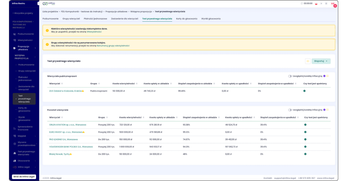Open VOLKSWAGEN BANK POLSKA S.A. creditor link
Image resolution: width=346 pixels, height=181 pixels.
pos(71,147)
